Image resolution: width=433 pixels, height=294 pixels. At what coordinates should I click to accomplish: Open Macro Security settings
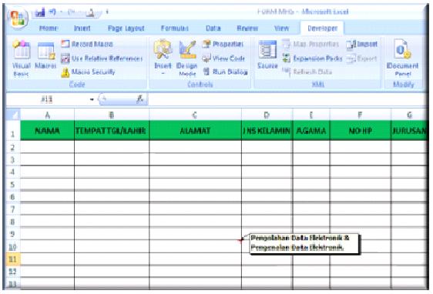point(88,72)
